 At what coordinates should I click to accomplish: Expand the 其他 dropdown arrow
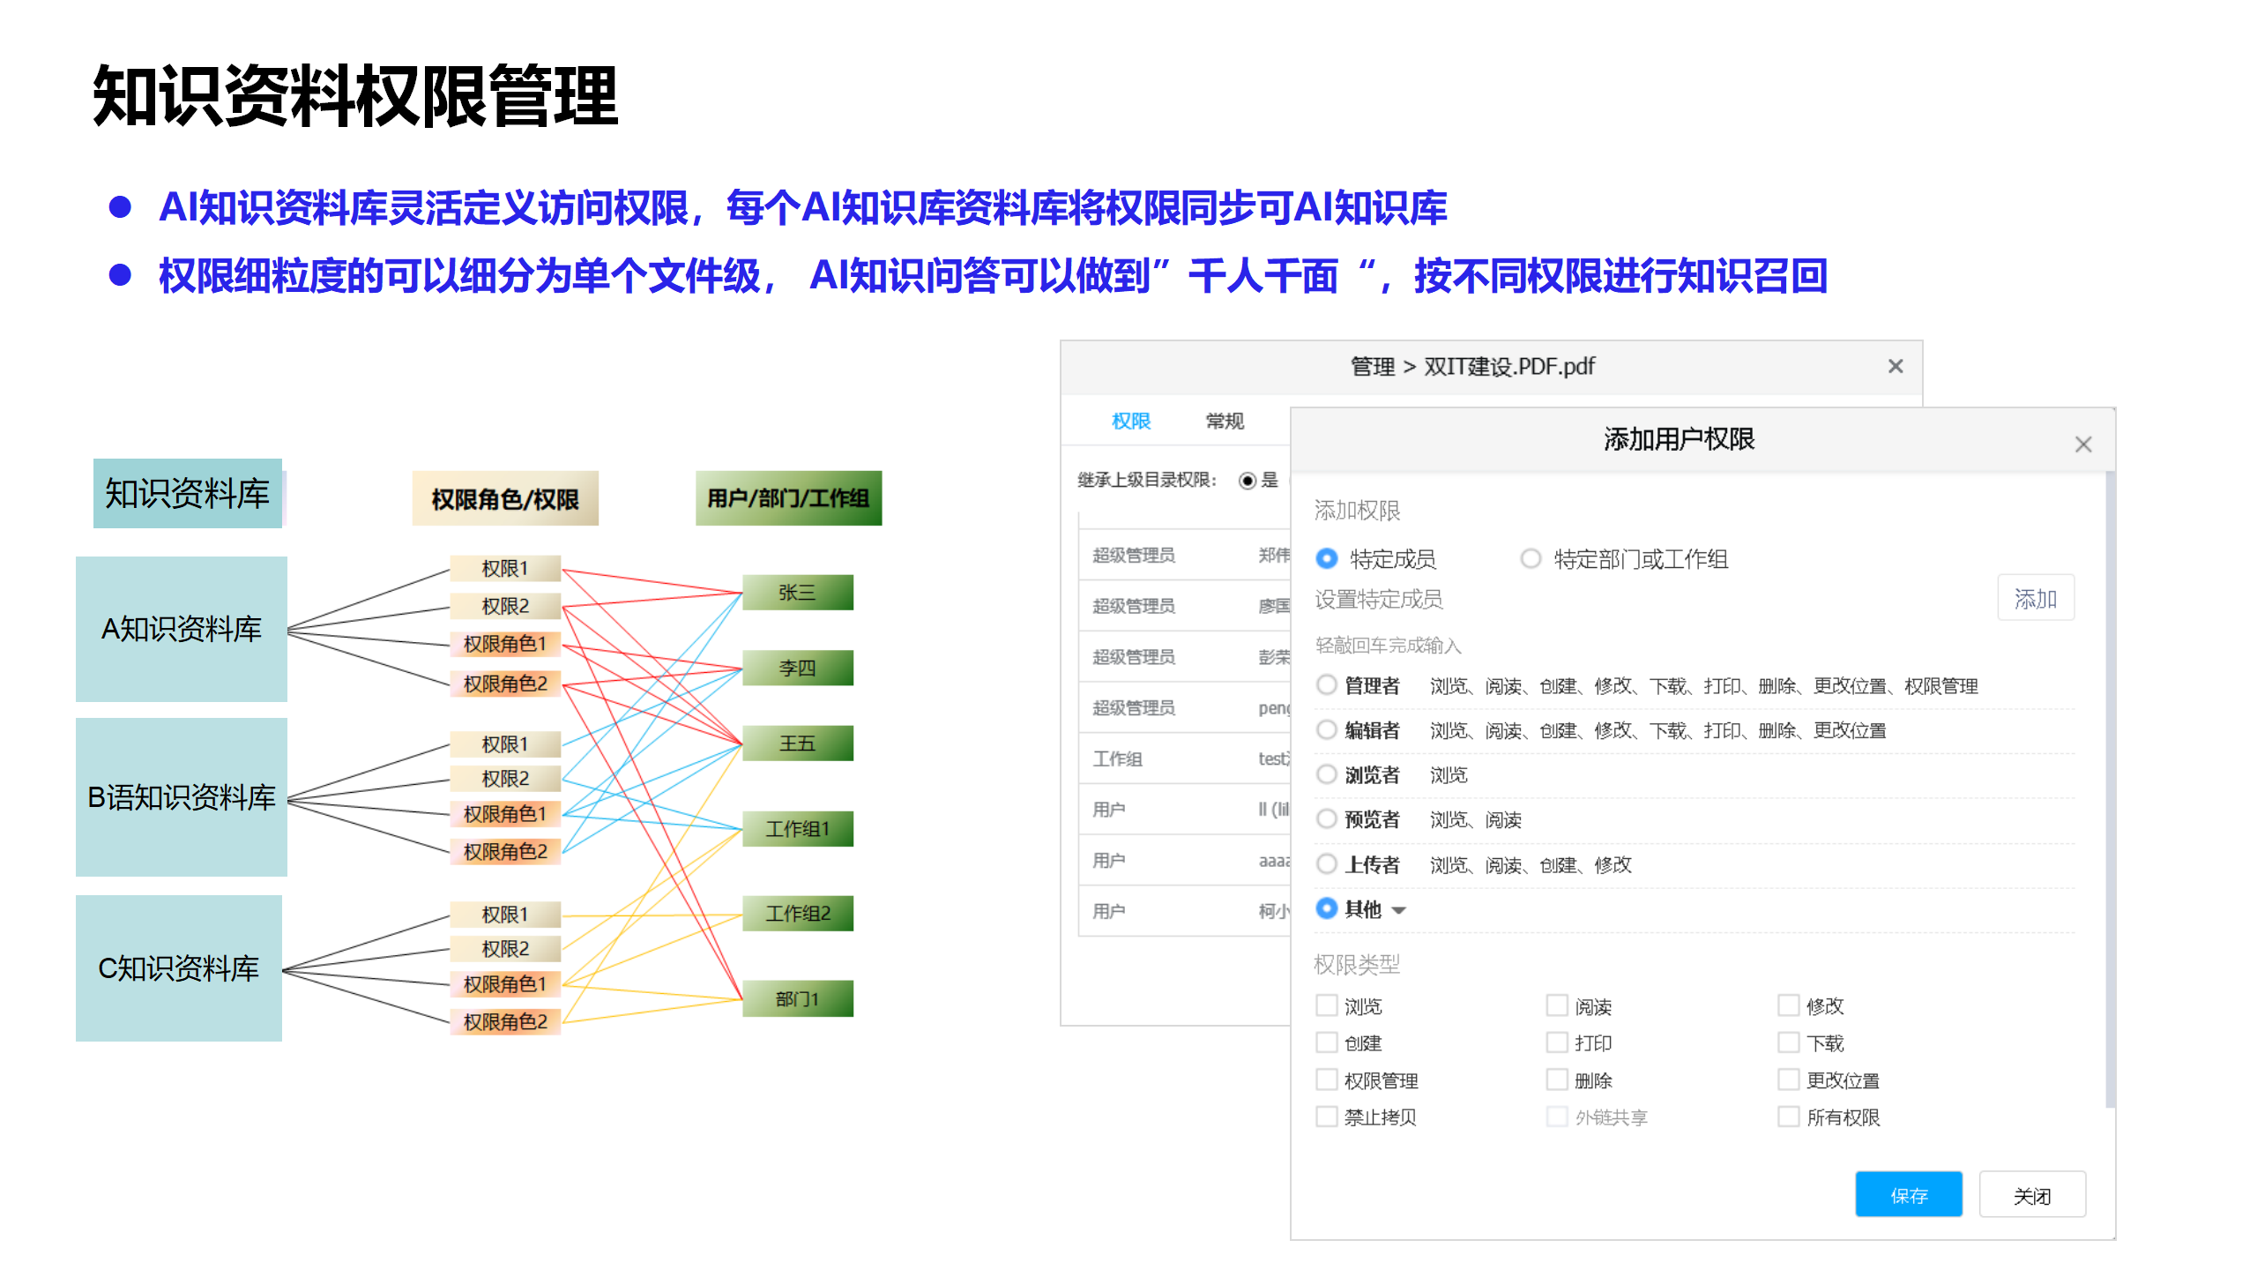pyautogui.click(x=1398, y=910)
